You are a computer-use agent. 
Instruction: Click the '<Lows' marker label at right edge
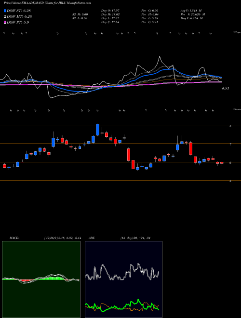point(237,109)
